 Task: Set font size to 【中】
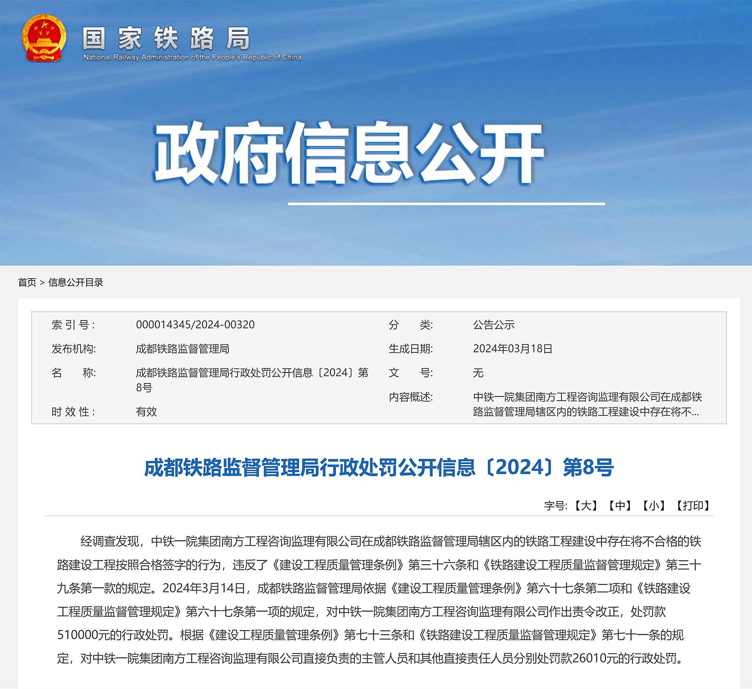coord(620,506)
